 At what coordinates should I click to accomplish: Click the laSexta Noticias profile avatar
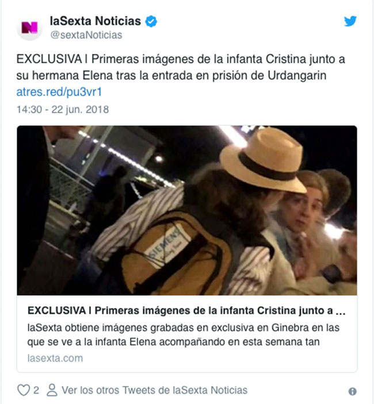click(29, 28)
